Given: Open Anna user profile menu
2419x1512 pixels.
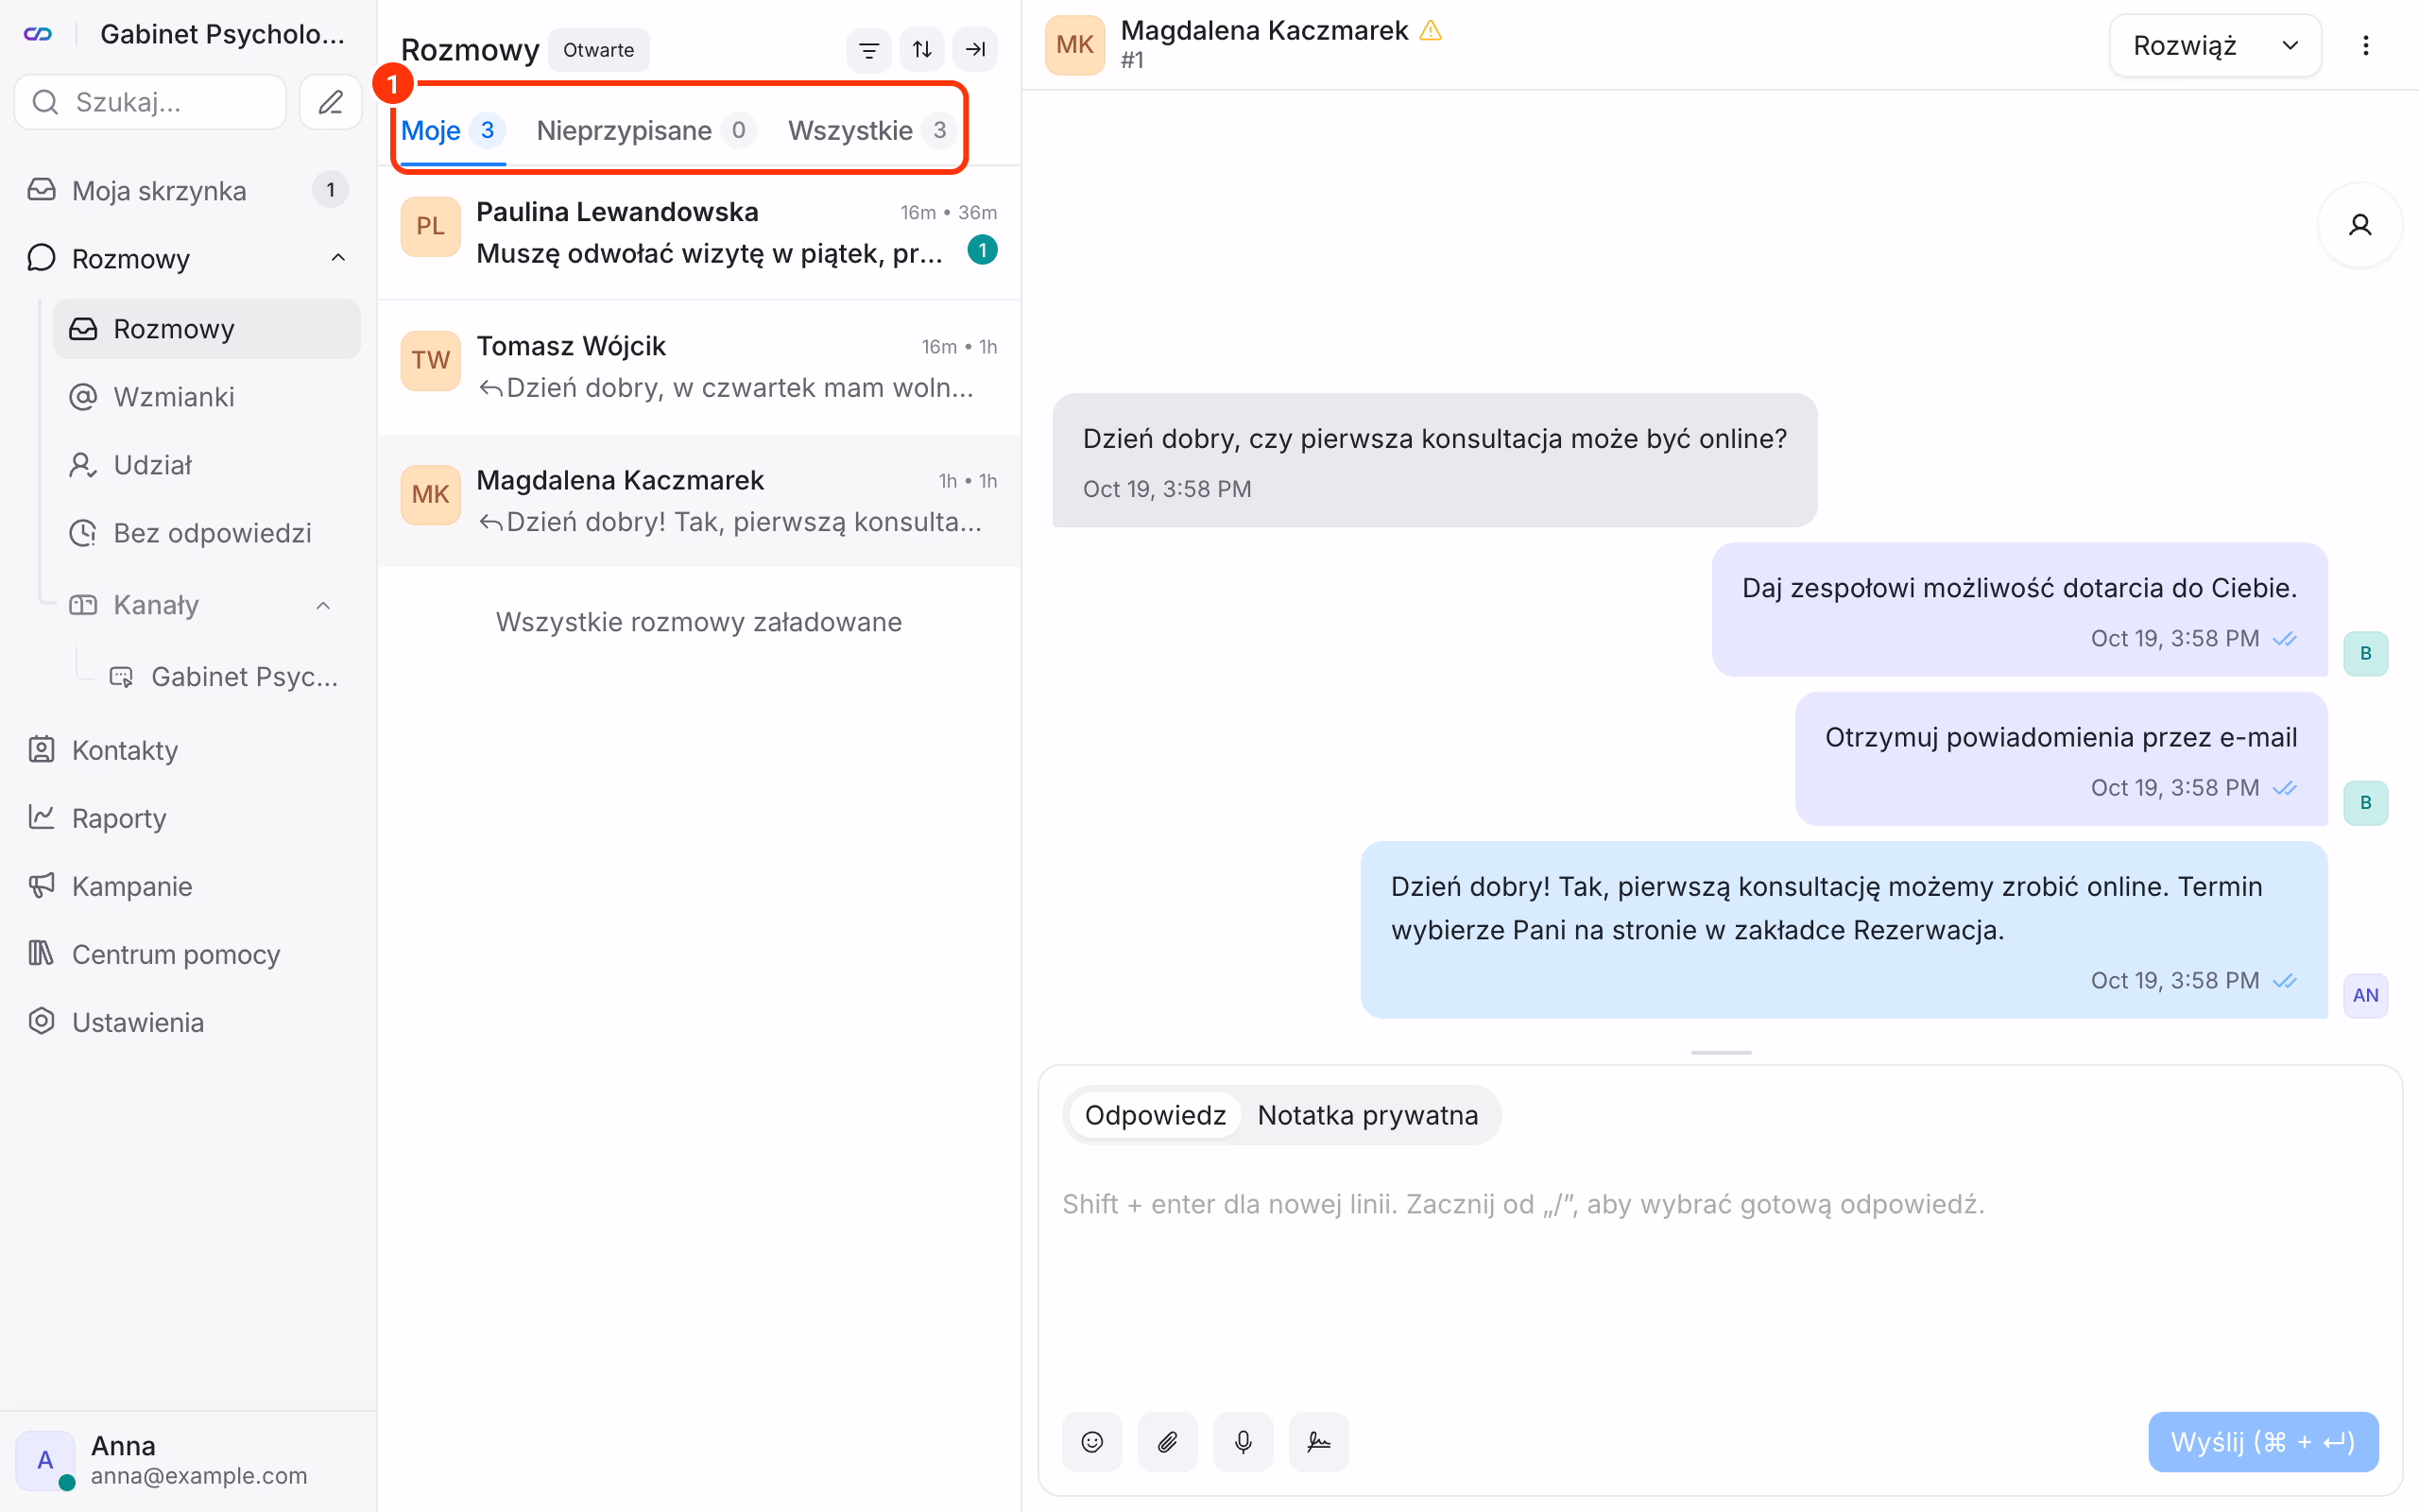Looking at the screenshot, I should pos(188,1460).
